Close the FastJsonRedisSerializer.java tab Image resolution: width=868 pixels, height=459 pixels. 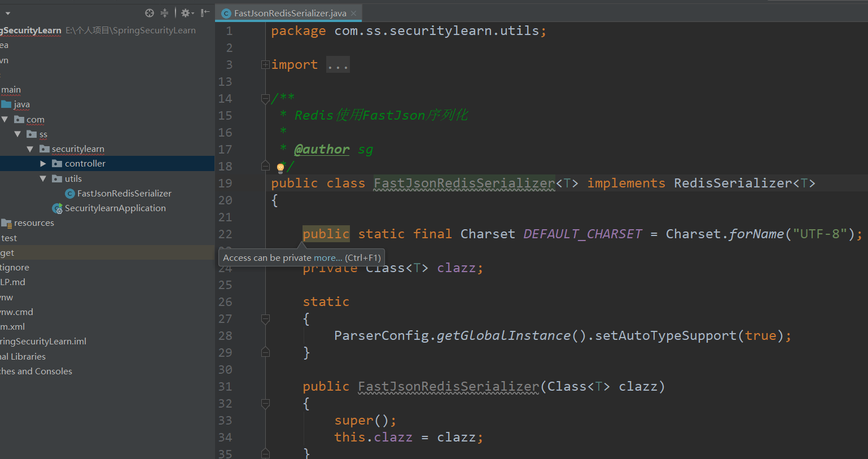click(353, 13)
